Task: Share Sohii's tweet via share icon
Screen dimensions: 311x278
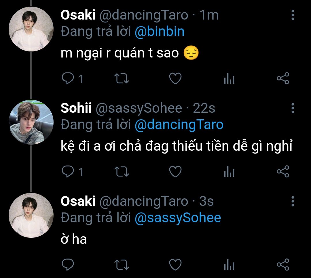Action: [x=283, y=171]
